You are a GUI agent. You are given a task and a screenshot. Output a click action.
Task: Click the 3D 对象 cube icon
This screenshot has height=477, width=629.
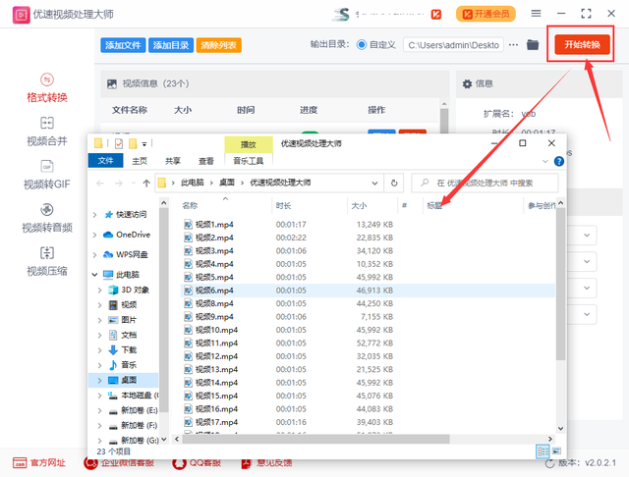[114, 290]
